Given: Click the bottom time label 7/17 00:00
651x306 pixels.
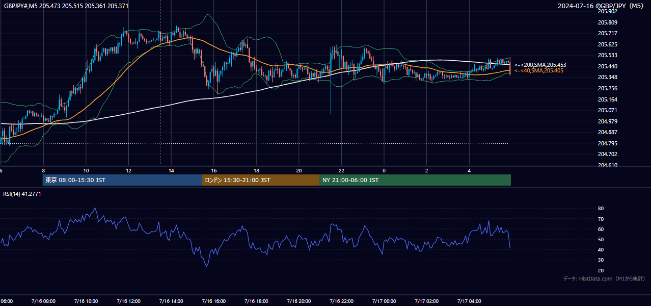Looking at the screenshot, I should (384, 301).
